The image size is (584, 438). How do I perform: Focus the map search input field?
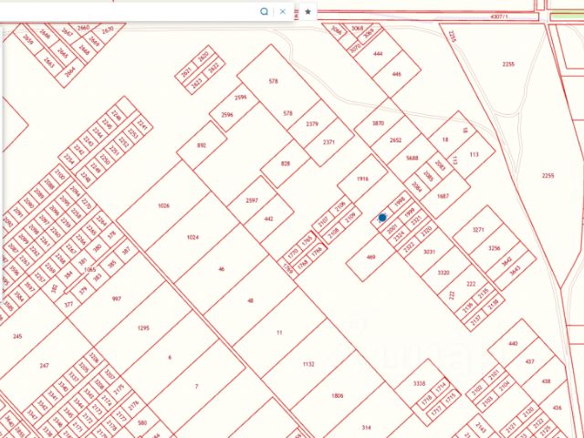[x=127, y=12]
